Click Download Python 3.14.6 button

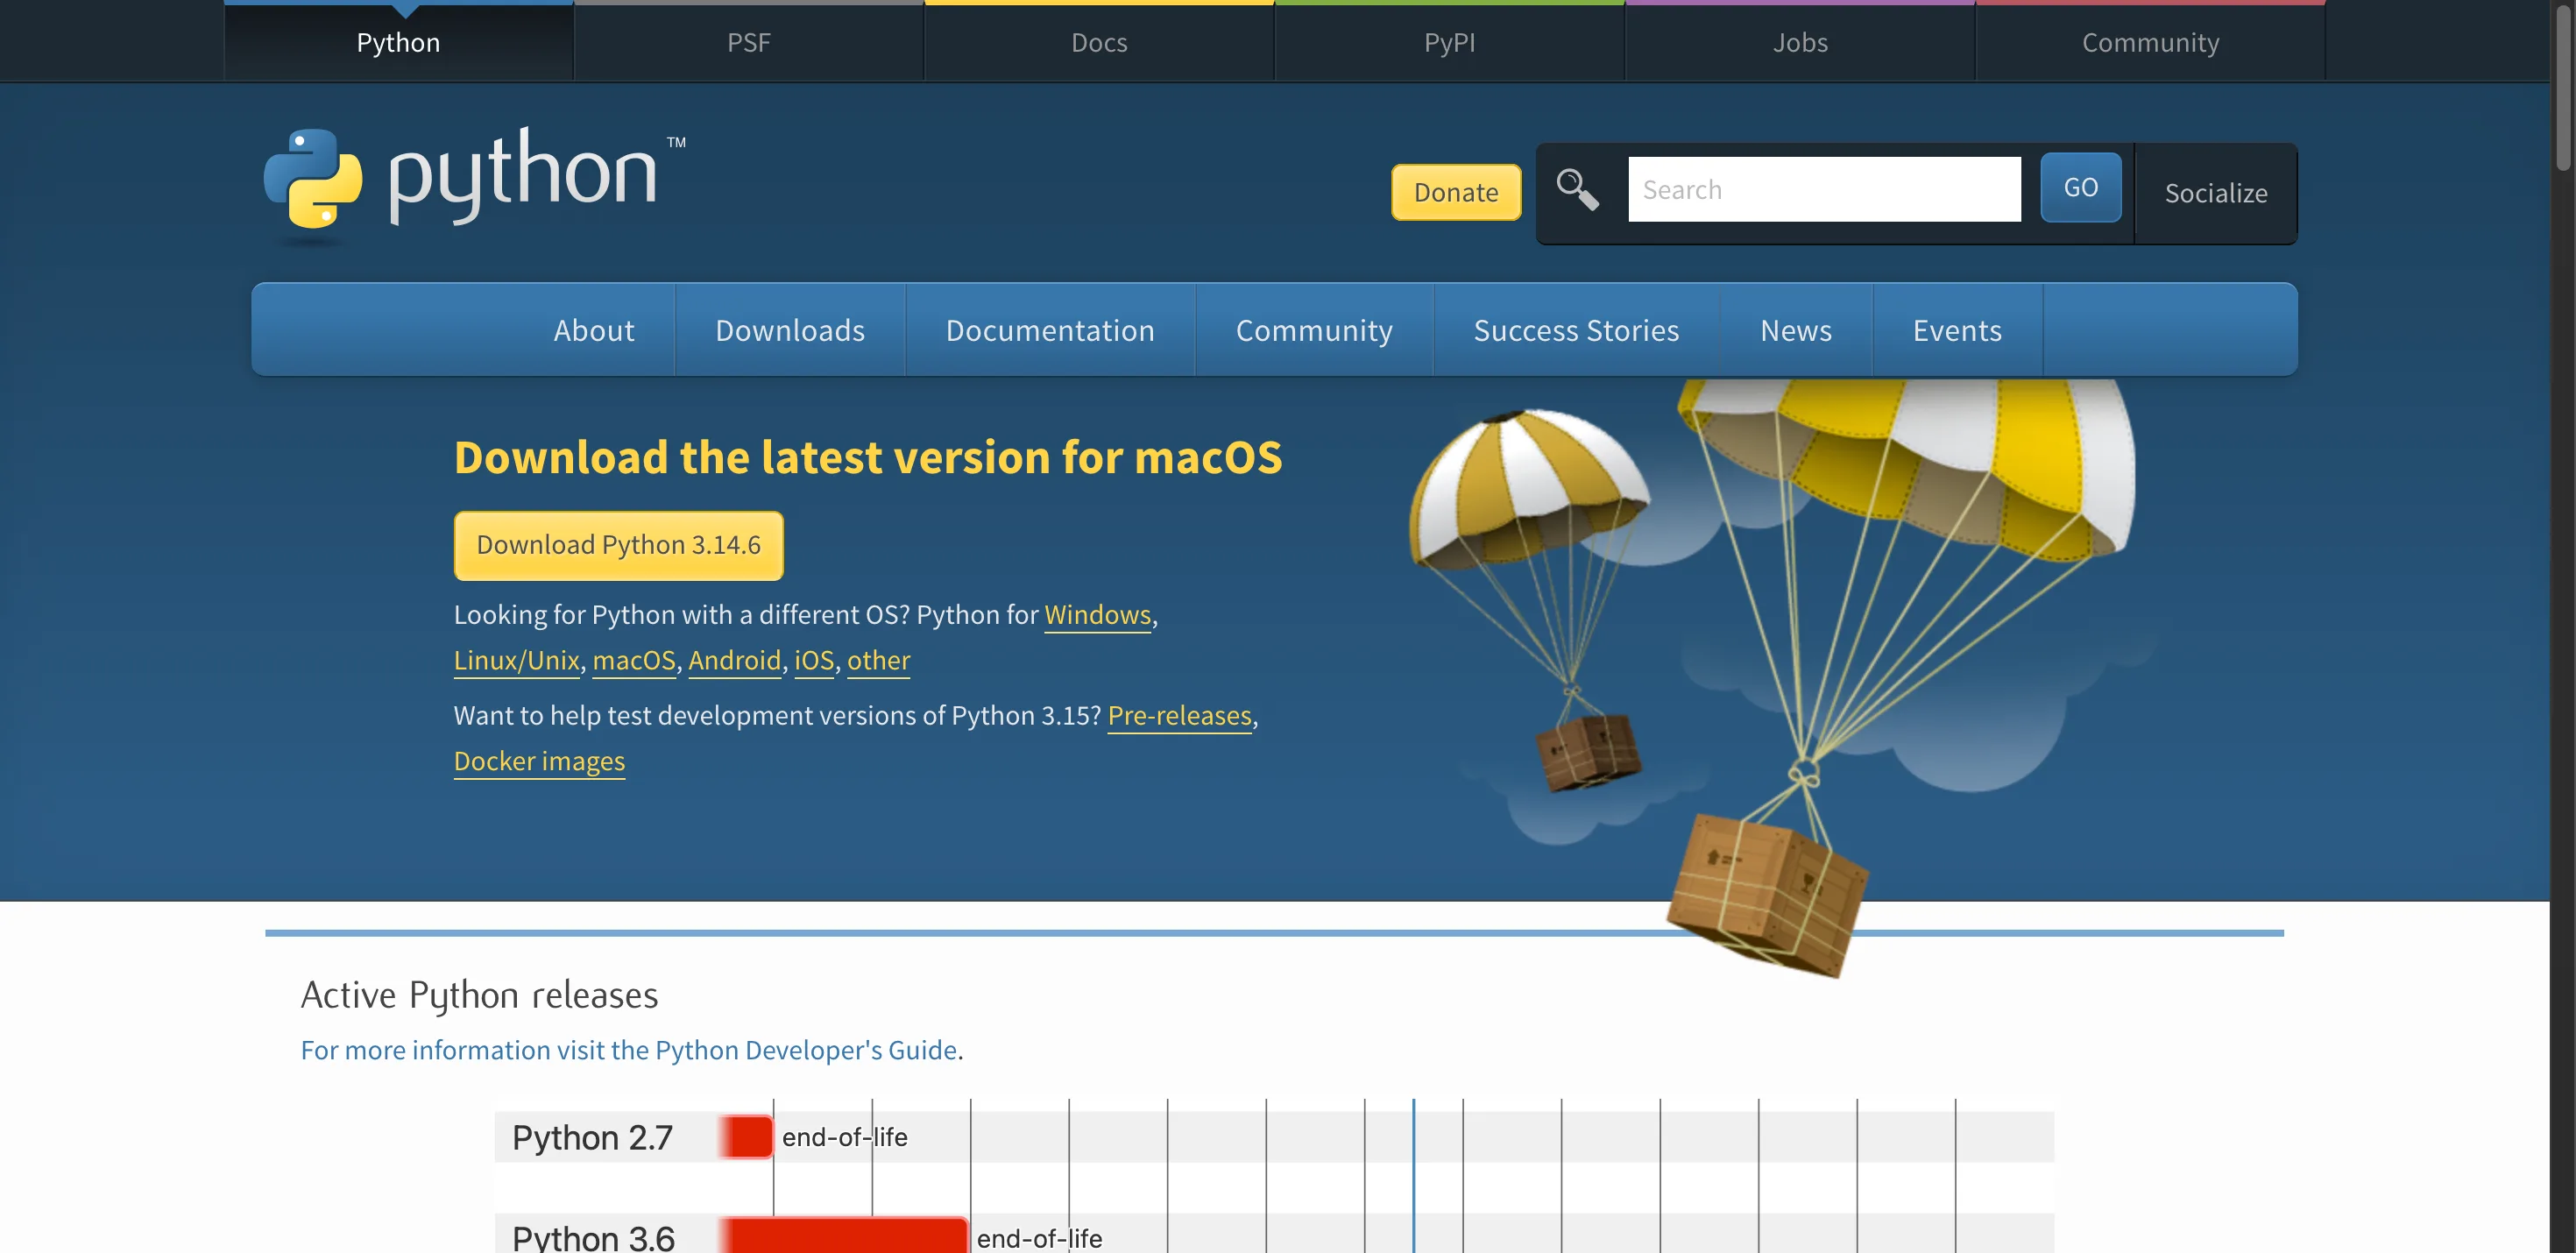click(618, 545)
